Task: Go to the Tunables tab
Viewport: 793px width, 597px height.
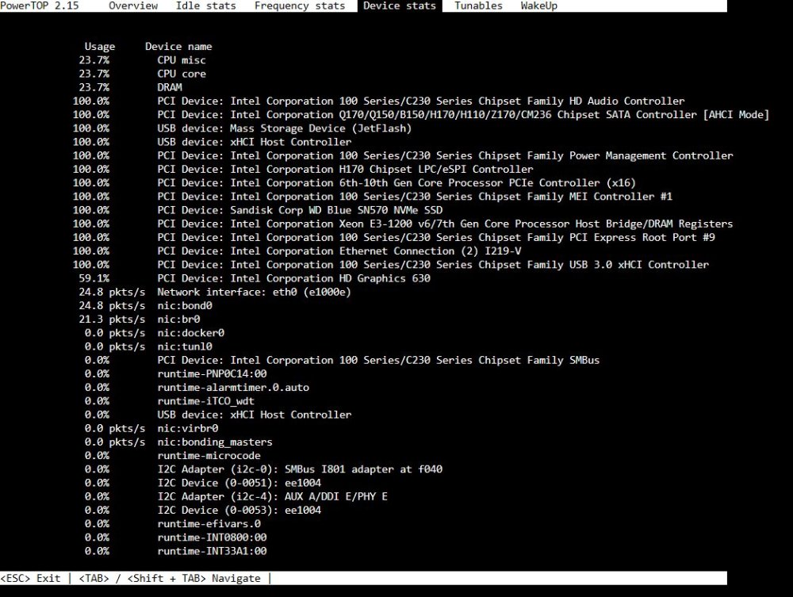Action: [478, 6]
